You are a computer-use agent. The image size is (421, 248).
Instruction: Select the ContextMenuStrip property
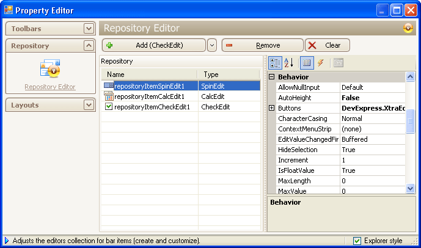308,129
